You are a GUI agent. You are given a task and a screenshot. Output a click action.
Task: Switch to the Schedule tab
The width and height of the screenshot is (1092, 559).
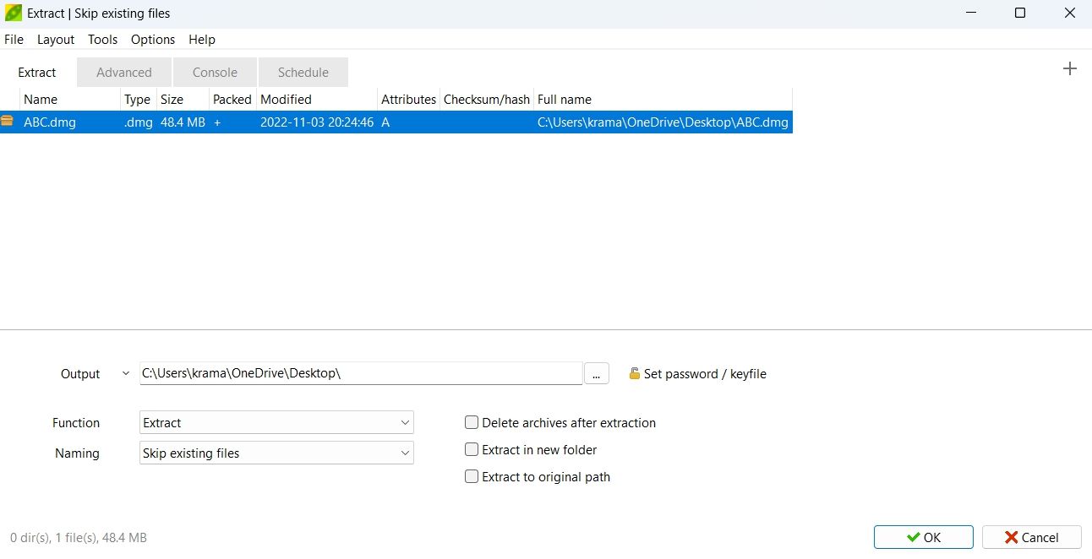point(302,72)
